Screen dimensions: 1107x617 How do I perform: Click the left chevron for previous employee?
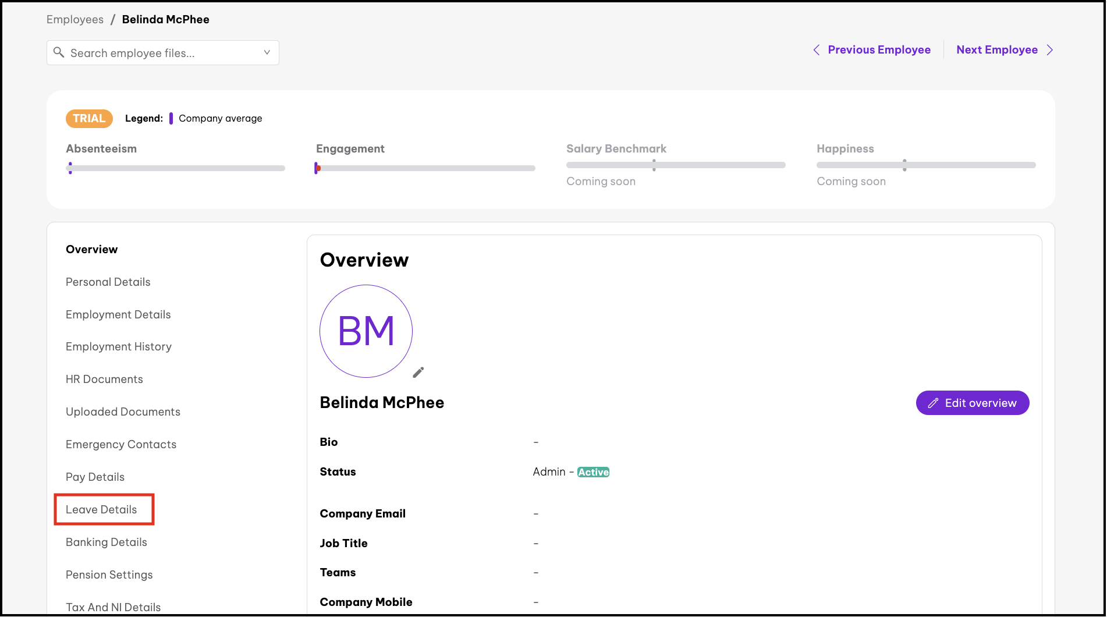[x=817, y=50]
